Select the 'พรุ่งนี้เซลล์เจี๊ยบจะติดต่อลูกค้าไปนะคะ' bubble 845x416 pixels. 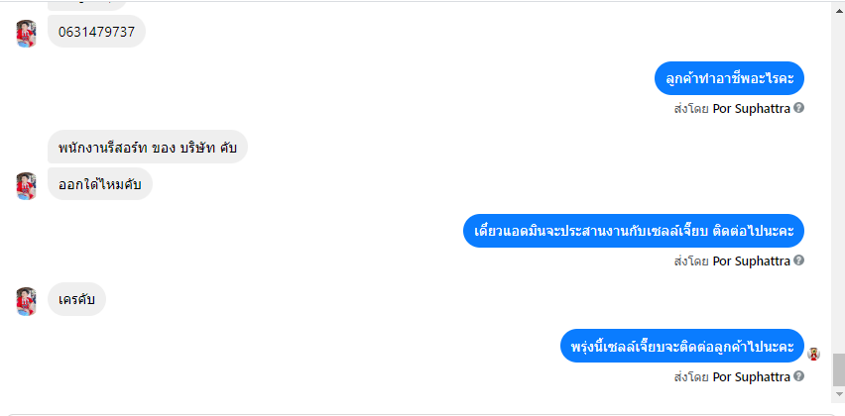[682, 347]
